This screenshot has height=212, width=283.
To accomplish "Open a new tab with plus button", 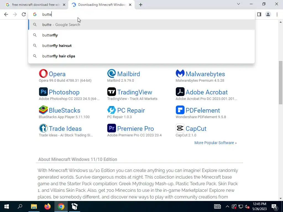I will [x=141, y=5].
